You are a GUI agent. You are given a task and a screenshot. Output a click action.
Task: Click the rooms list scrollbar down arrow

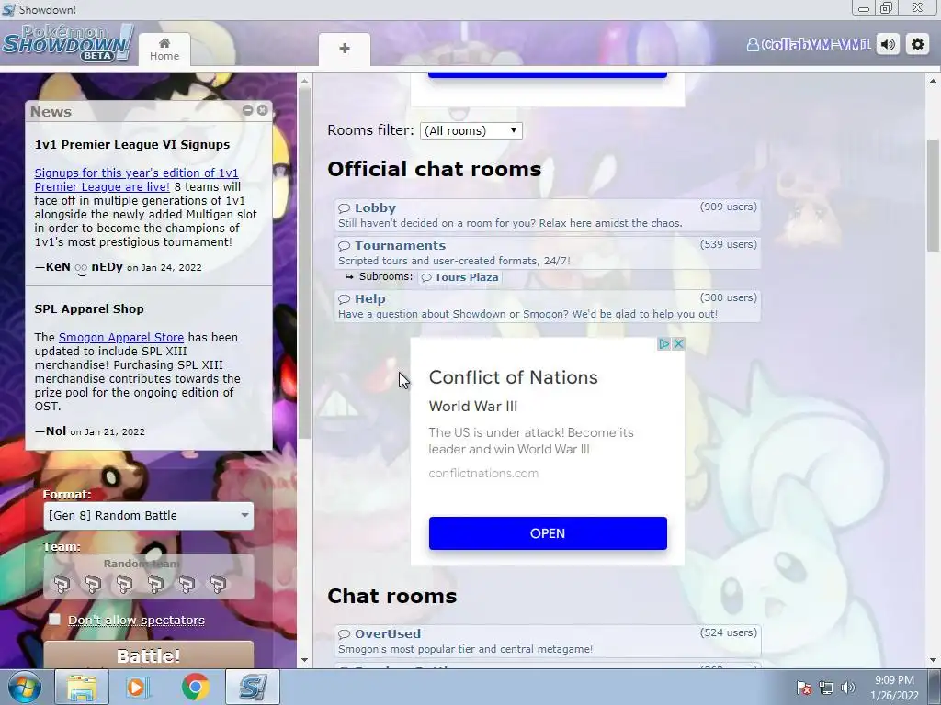tap(934, 661)
